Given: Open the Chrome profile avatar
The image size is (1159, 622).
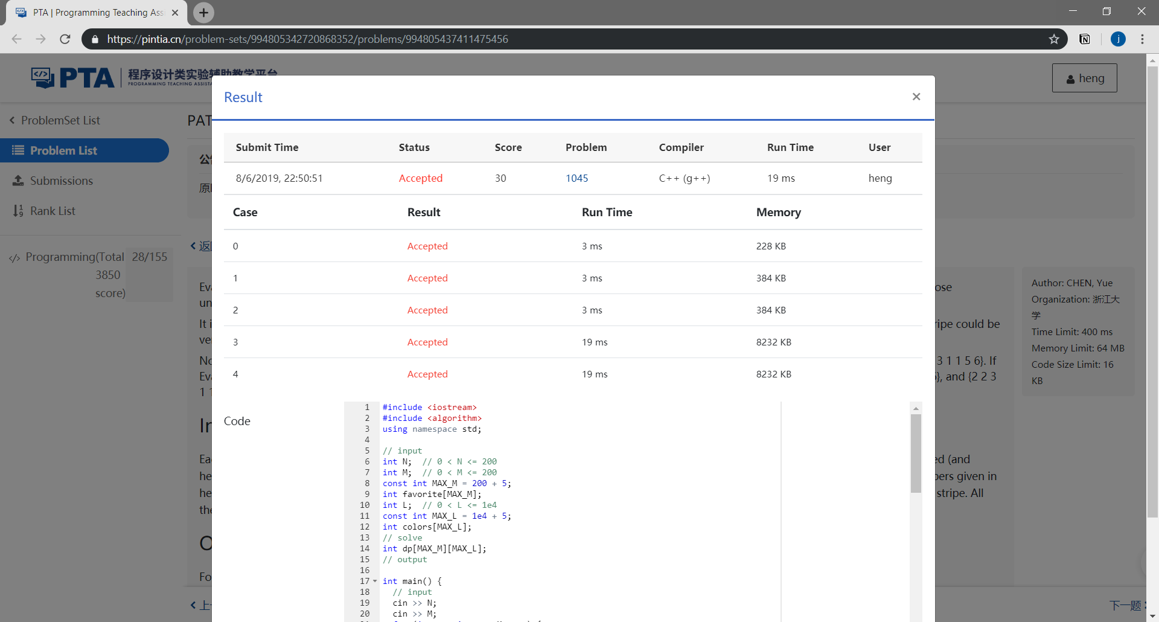Looking at the screenshot, I should 1118,39.
